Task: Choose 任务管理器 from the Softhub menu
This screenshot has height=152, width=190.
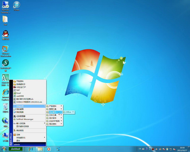Action: (21, 116)
